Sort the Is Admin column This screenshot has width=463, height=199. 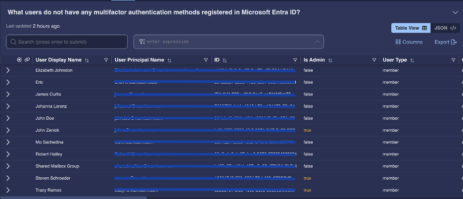coord(330,60)
